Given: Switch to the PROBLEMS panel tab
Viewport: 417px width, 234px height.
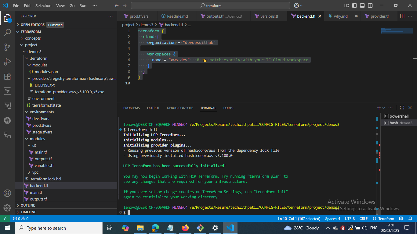Looking at the screenshot, I should [131, 108].
